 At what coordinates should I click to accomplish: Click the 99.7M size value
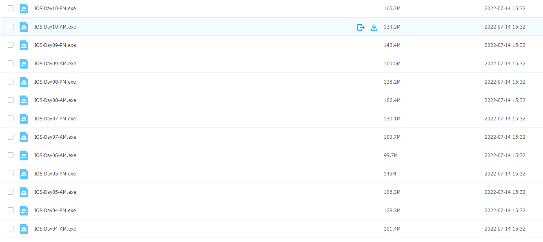tap(391, 155)
